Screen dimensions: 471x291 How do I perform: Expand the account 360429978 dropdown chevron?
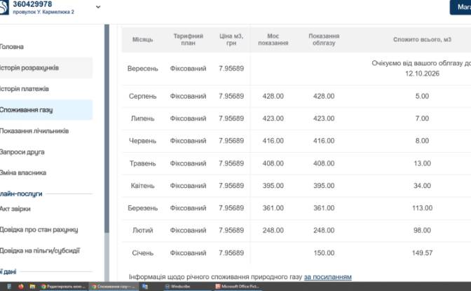(98, 7)
